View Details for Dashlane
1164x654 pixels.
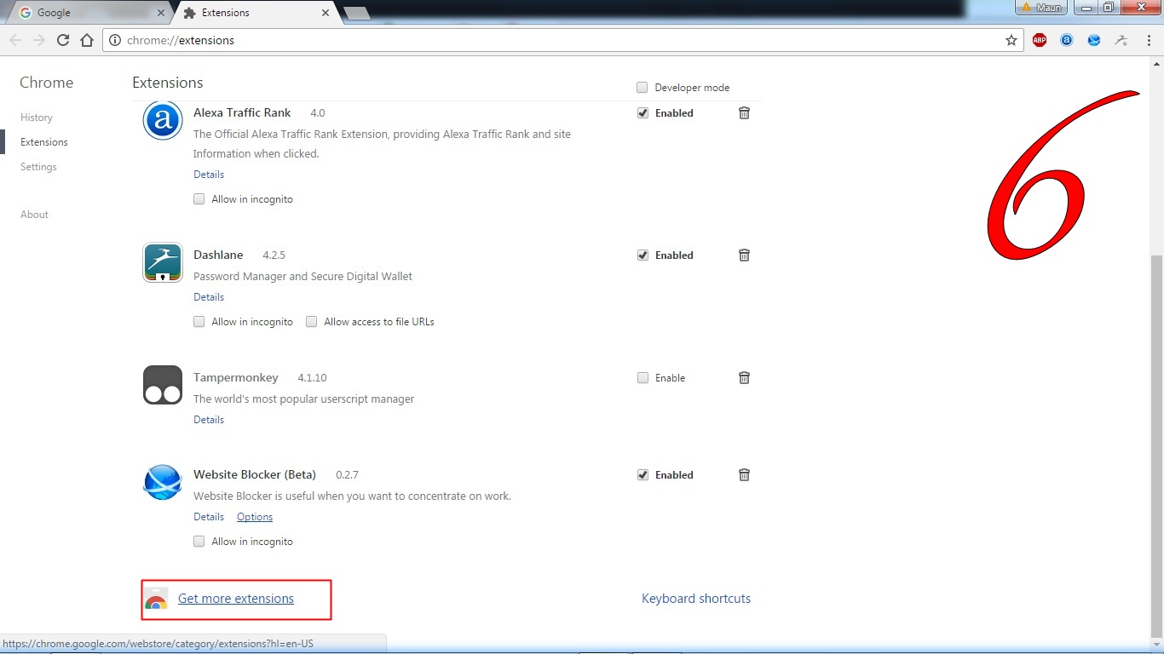click(x=209, y=297)
